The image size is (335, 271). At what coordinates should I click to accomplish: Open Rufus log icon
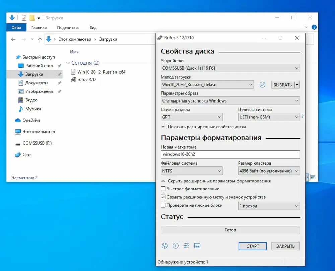(x=197, y=246)
